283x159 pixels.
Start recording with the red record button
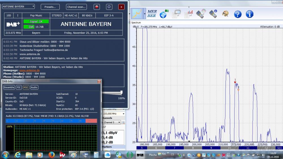coord(97,7)
